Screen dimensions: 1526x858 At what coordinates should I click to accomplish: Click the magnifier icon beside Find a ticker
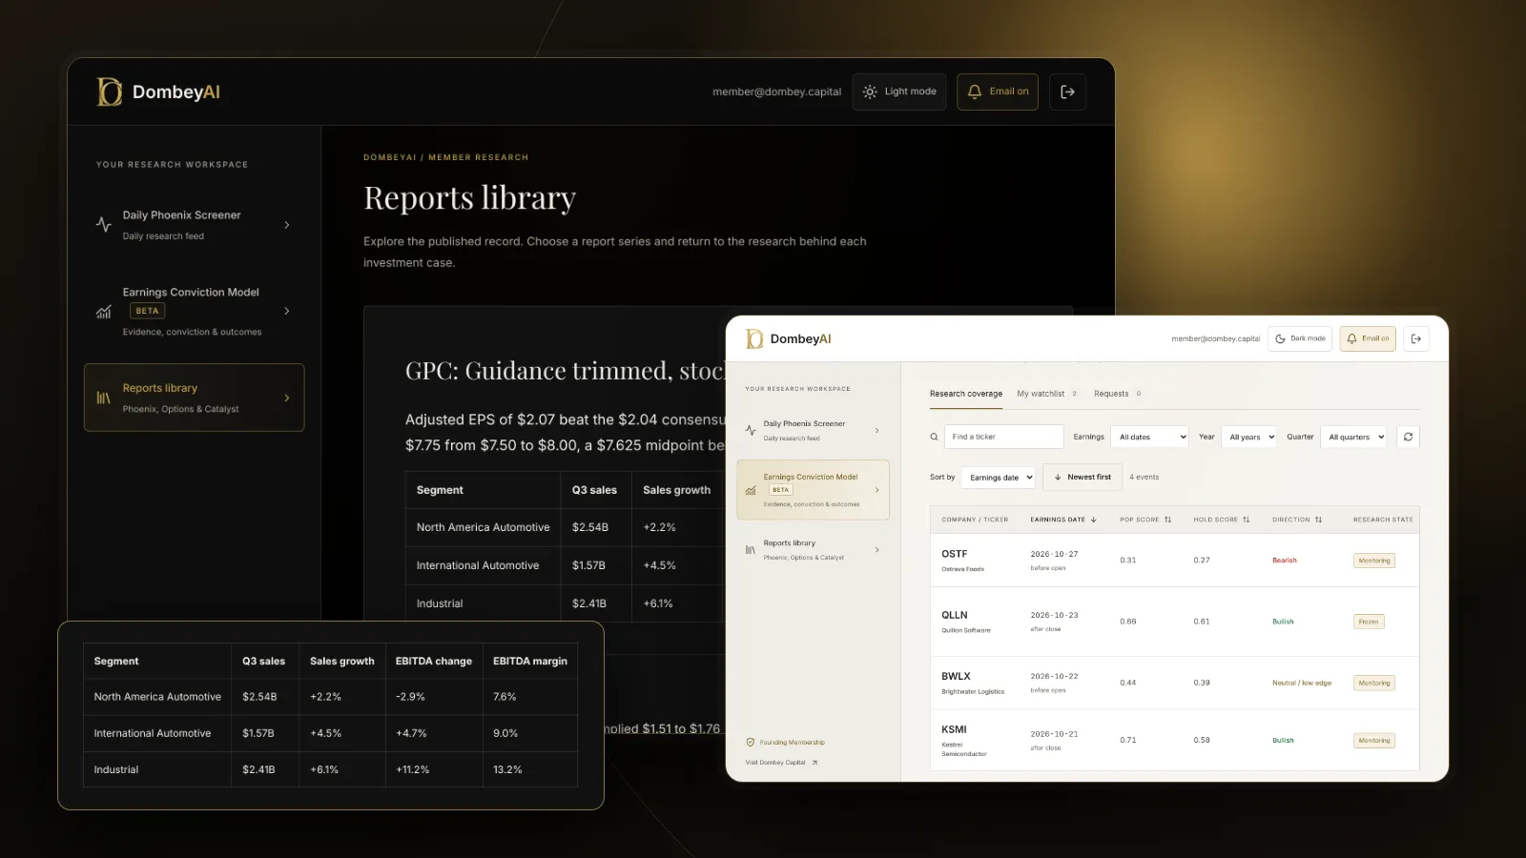(934, 437)
